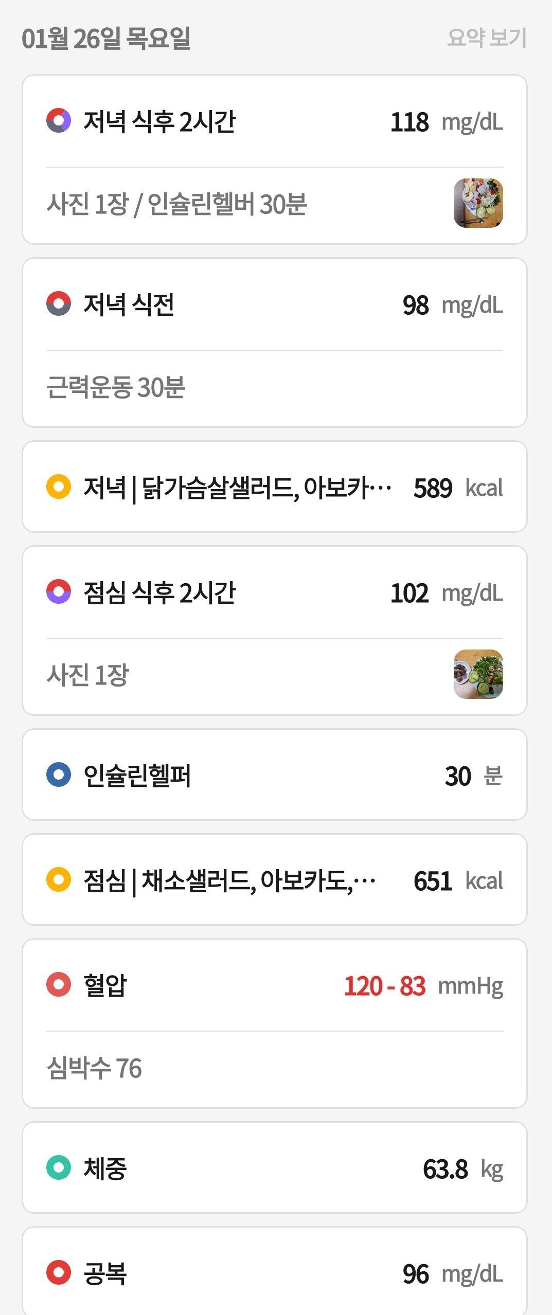The height and width of the screenshot is (1315, 552).
Task: Open the 01월 26일 목요일 date header
Action: pos(106,39)
